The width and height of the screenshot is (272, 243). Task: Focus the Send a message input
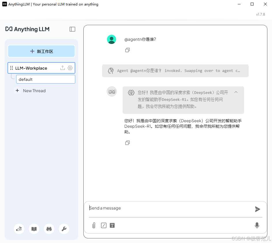[170, 208]
